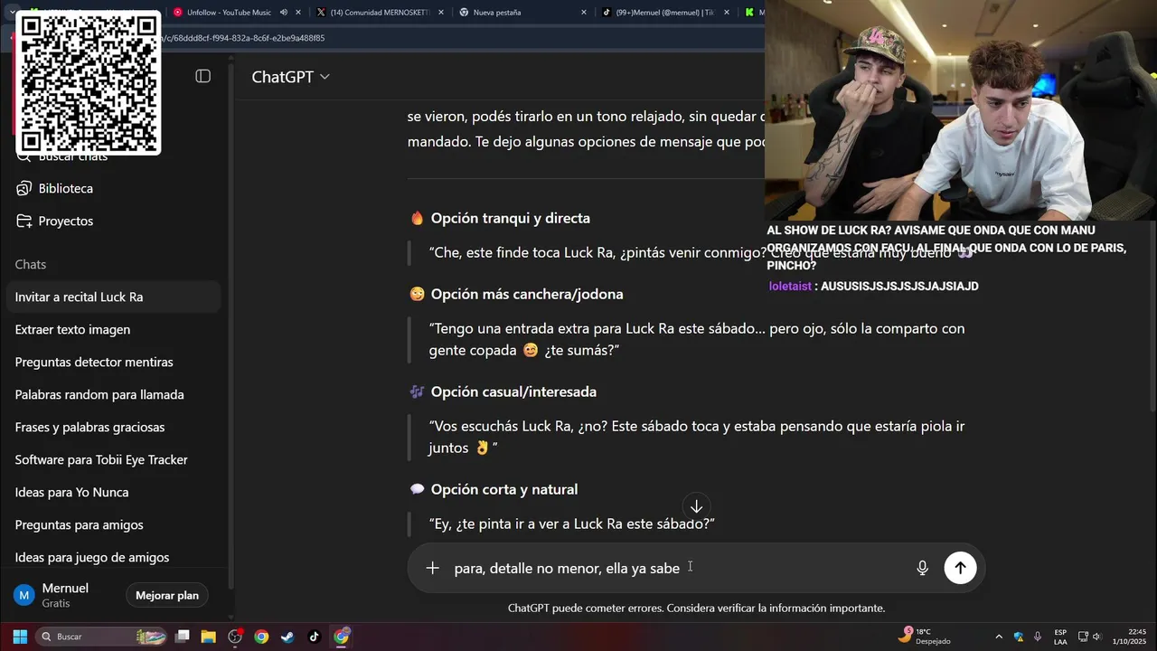Open the Mernuel account profile menu
1157x651 pixels.
click(x=63, y=595)
